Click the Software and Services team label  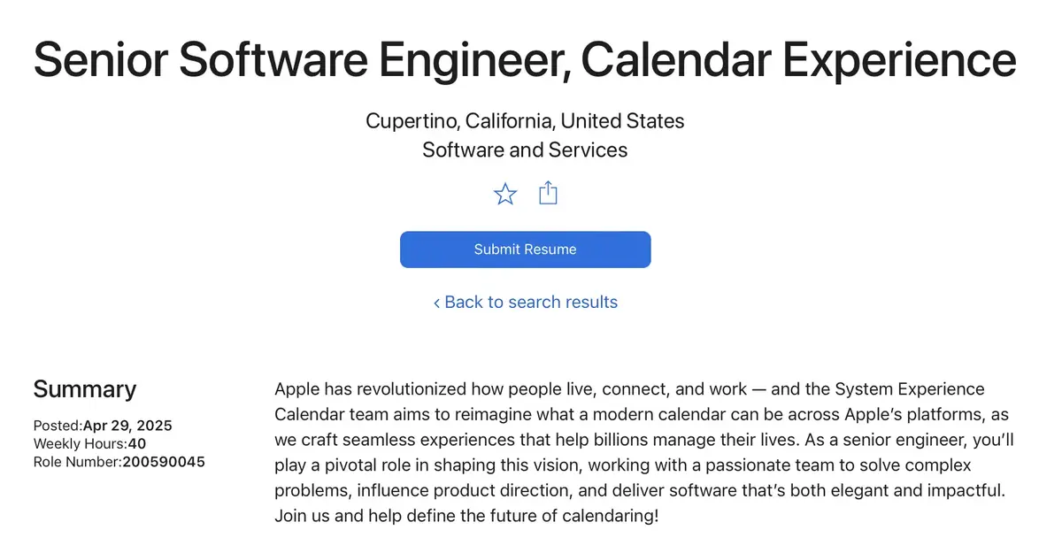524,150
